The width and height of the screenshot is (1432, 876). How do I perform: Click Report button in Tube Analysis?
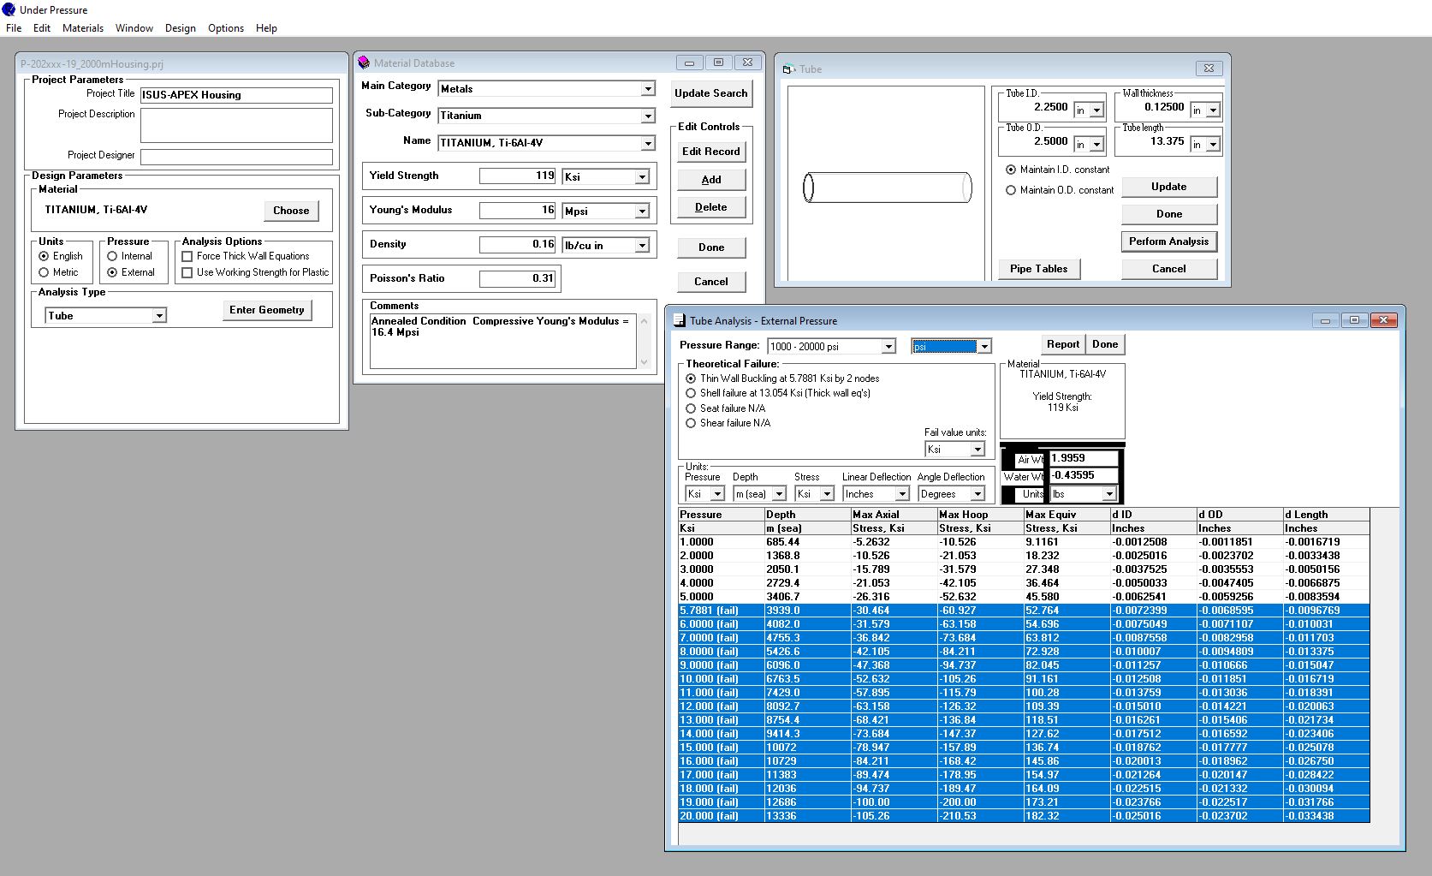[1063, 344]
